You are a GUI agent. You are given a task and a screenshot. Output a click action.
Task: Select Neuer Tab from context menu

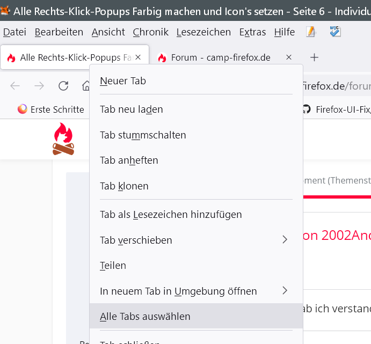click(x=123, y=81)
